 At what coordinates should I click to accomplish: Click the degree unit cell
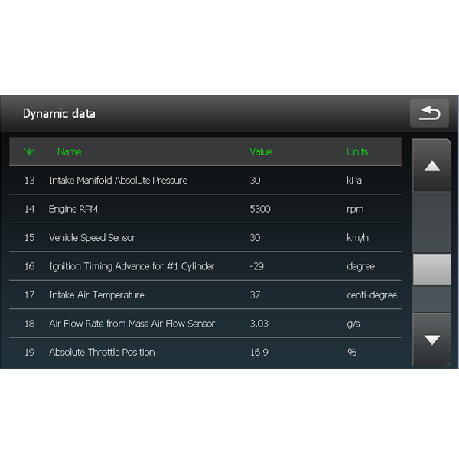tap(360, 267)
